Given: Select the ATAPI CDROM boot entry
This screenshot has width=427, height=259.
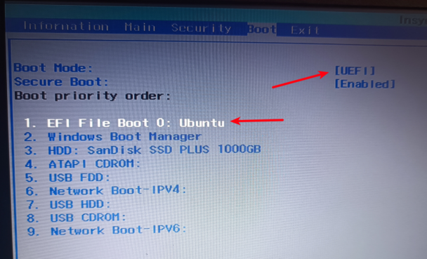Looking at the screenshot, I should click(x=83, y=164).
